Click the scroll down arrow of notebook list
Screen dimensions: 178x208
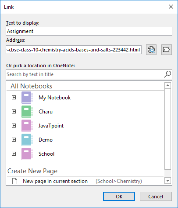click(x=167, y=180)
